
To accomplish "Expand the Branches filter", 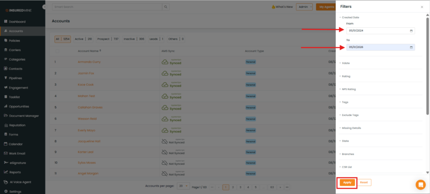I will (346, 154).
